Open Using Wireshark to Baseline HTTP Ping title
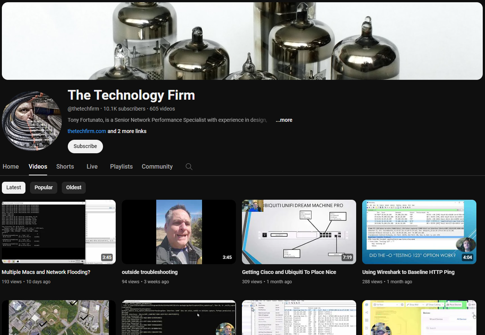The height and width of the screenshot is (335, 485). pyautogui.click(x=408, y=272)
